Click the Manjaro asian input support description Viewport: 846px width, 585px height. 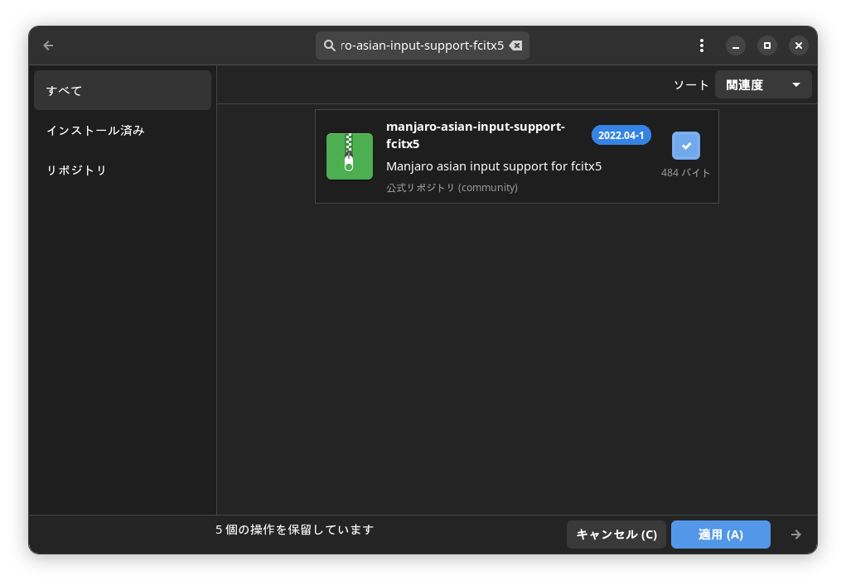(494, 166)
